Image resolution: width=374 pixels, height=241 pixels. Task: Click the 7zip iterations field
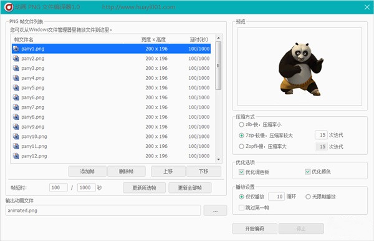click(x=321, y=135)
